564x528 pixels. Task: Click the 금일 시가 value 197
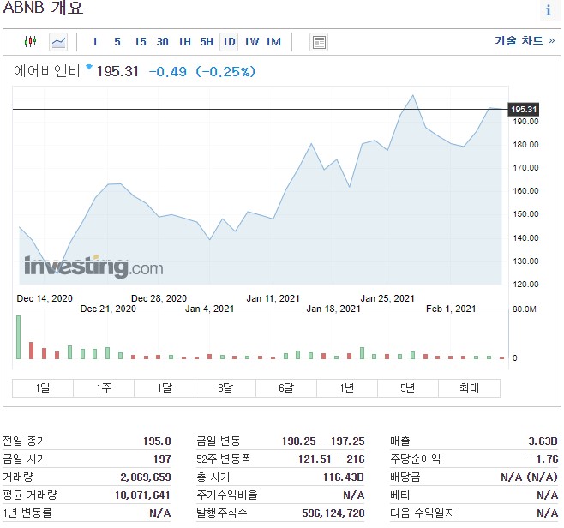[162, 459]
